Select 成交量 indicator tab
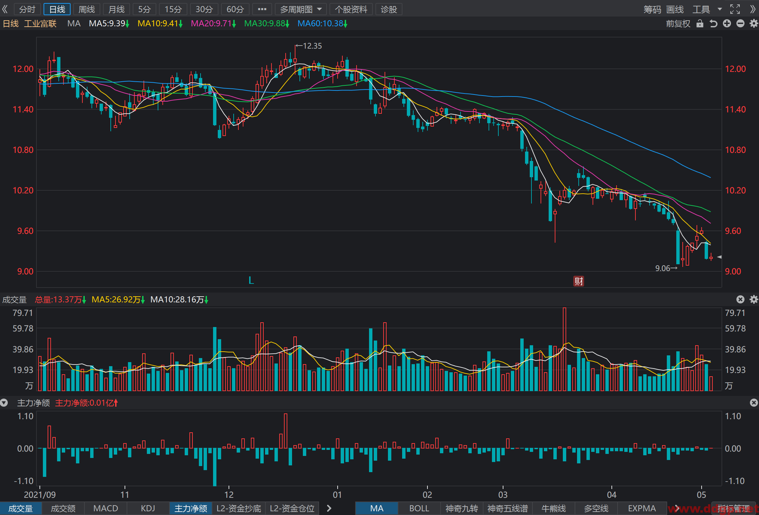759x515 pixels. point(21,508)
